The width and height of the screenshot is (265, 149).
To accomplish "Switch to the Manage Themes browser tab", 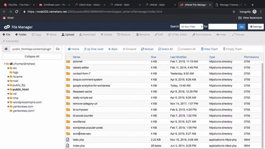I will pos(231,5).
